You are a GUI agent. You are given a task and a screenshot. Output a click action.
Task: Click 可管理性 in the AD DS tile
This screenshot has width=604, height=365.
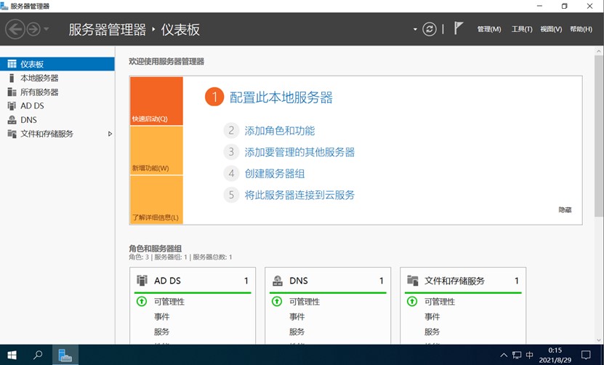(169, 302)
